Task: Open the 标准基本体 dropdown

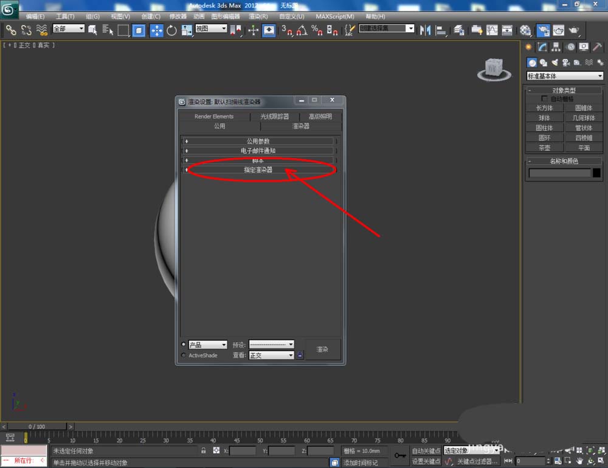Action: 565,76
